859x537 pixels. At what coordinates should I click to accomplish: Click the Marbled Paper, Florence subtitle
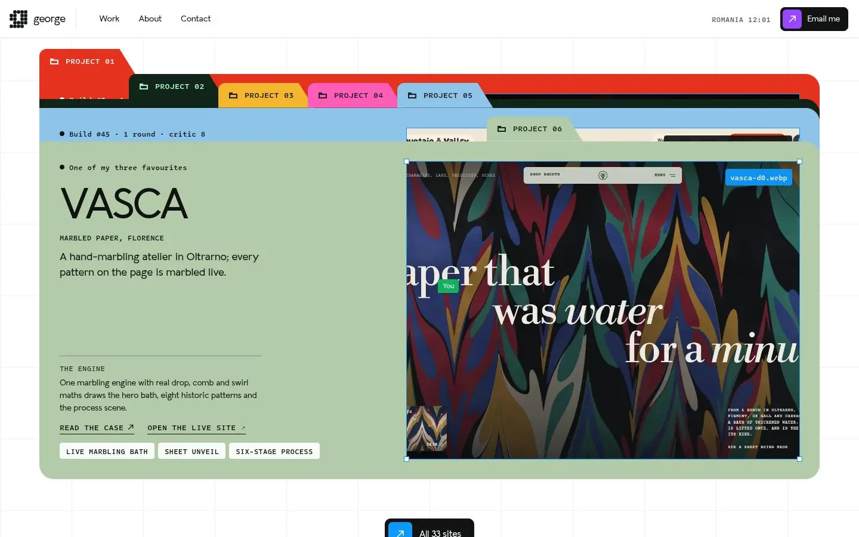click(112, 238)
